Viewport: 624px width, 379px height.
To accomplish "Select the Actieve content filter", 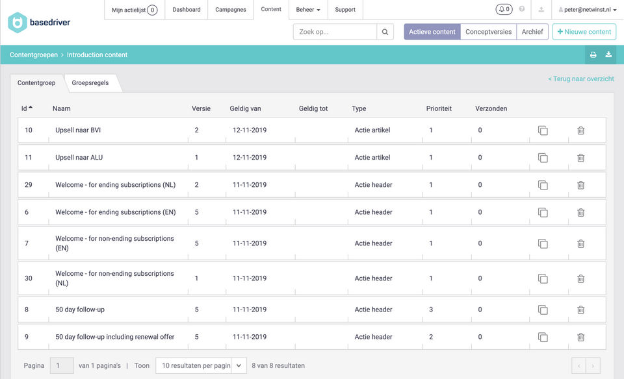I will click(432, 32).
